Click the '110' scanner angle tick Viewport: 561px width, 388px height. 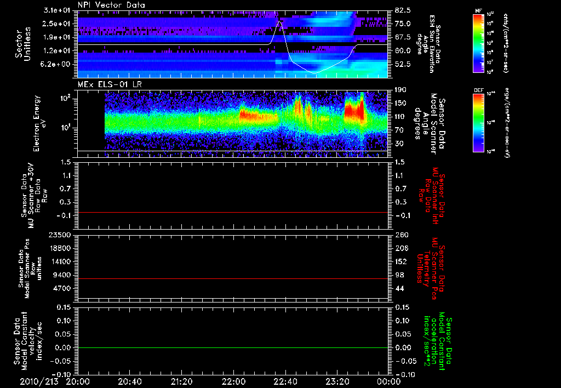pos(400,117)
